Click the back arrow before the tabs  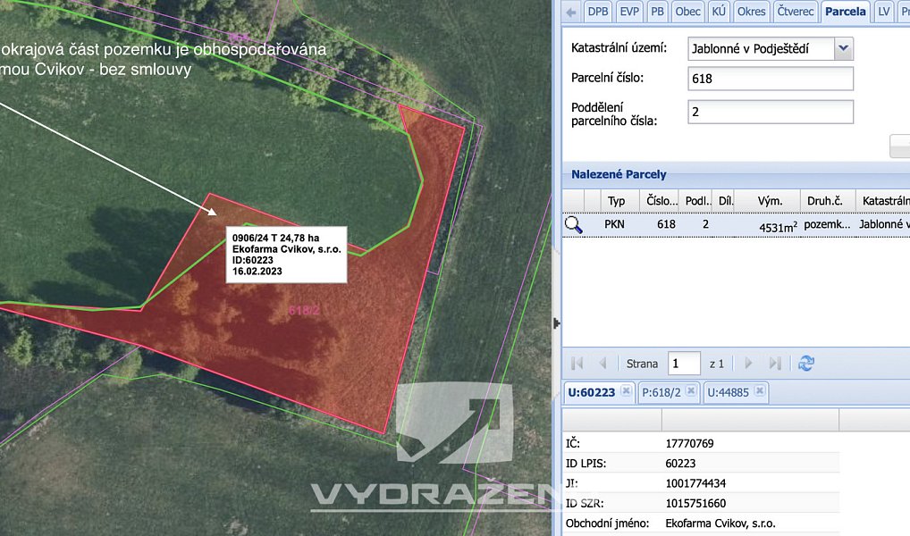pyautogui.click(x=571, y=12)
